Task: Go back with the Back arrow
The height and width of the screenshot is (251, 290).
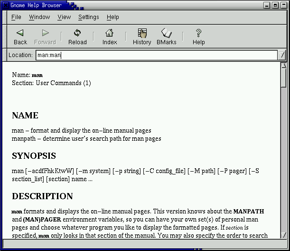Action: [20, 37]
